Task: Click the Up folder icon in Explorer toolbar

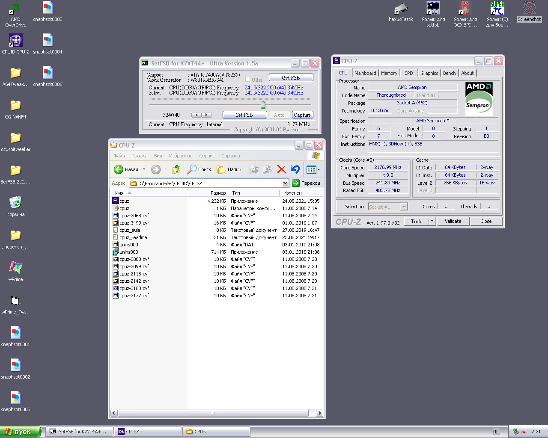Action: tap(176, 169)
